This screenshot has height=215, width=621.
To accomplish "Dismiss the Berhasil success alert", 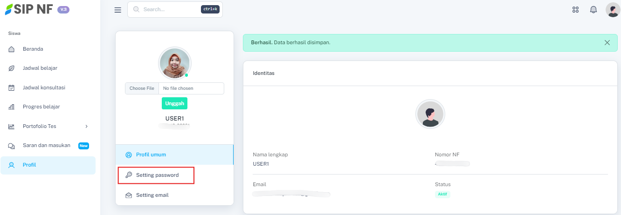I will tap(607, 42).
